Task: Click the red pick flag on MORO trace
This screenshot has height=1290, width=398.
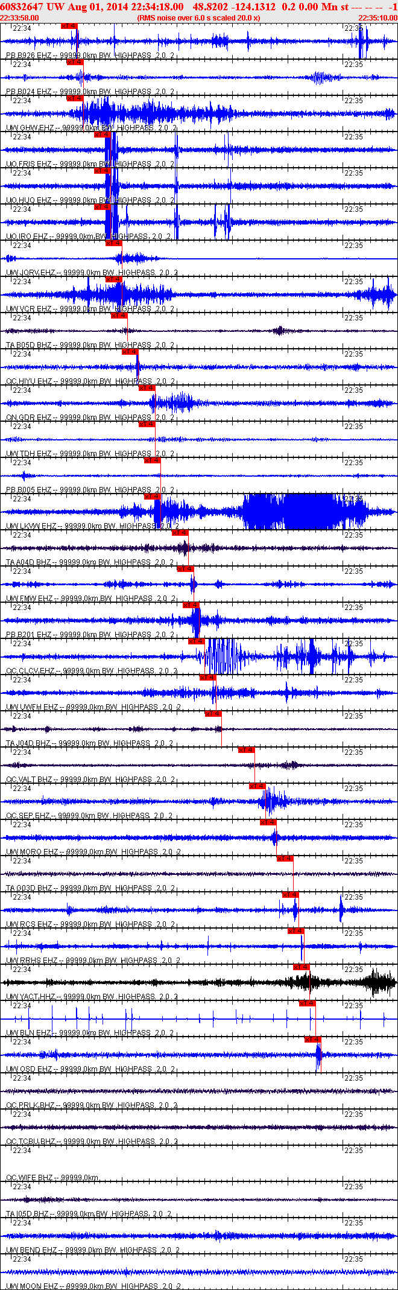Action: (268, 822)
